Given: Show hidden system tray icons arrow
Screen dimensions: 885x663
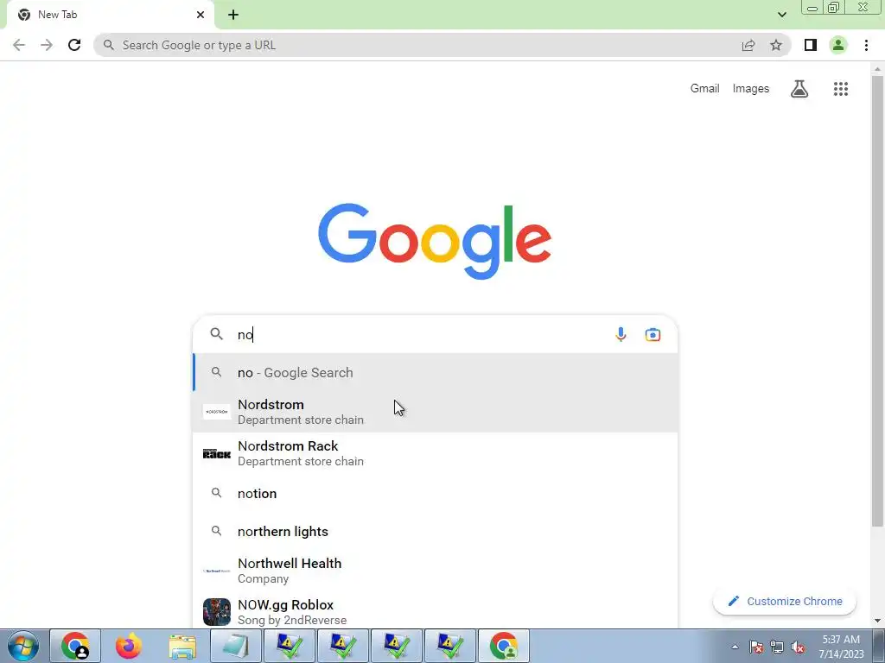Looking at the screenshot, I should point(735,647).
